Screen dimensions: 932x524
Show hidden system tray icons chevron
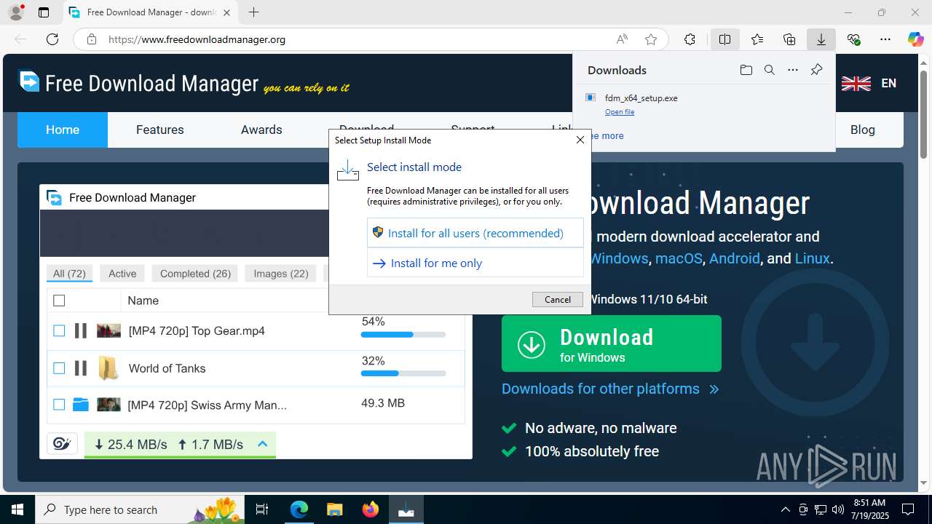click(785, 509)
